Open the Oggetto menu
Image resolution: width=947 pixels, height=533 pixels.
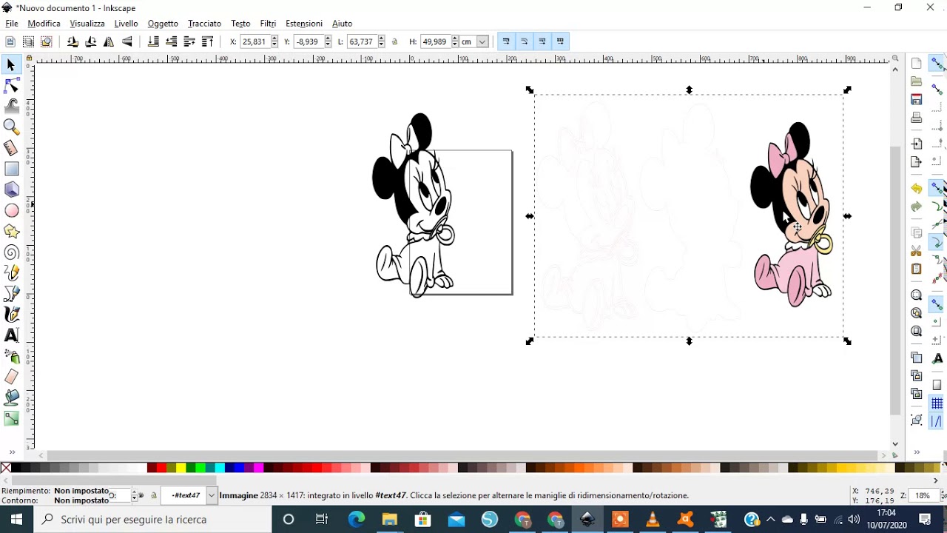point(163,24)
